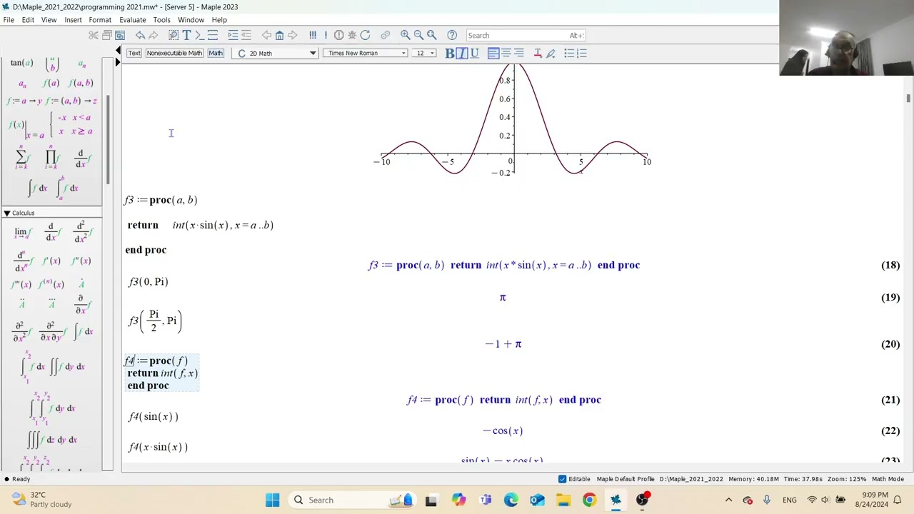Image resolution: width=914 pixels, height=514 pixels.
Task: Execute entire worksheet with triple exclamation icon
Action: (312, 35)
